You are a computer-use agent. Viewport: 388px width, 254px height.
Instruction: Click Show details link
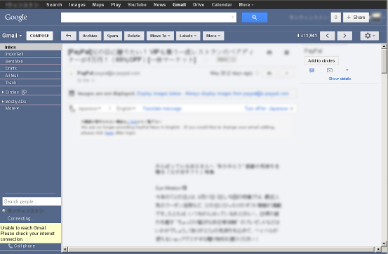pyautogui.click(x=340, y=79)
